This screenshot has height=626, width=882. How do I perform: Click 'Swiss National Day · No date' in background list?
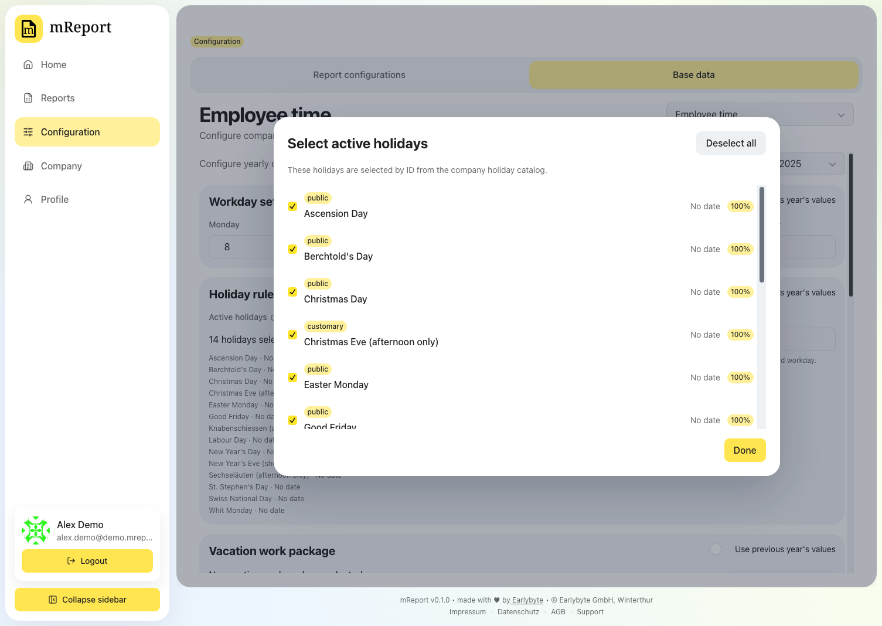click(256, 499)
